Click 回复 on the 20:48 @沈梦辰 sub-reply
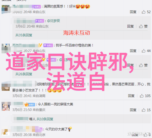The width and height of the screenshot is (152, 138). [130, 26]
